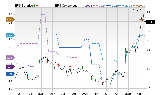Select the 2026 light blue legend entry
The width and height of the screenshot is (160, 95).
tap(126, 6)
